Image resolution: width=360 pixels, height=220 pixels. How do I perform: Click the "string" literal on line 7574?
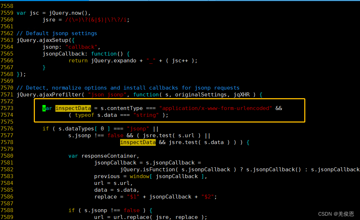coord(146,115)
